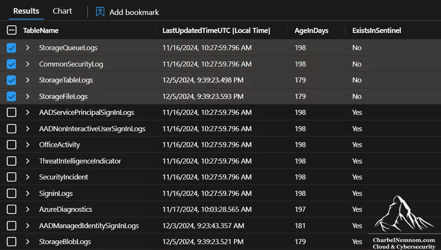The image size is (441, 250).
Task: Select the StorageFileLogs table name
Action: pyautogui.click(x=63, y=97)
